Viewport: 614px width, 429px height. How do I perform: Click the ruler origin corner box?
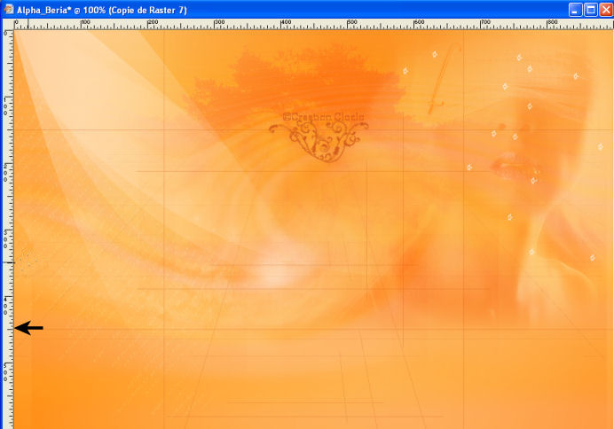[x=6, y=24]
